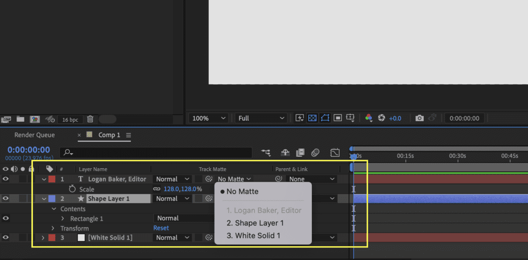
Task: Reset exposure in the viewer
Action: click(382, 118)
